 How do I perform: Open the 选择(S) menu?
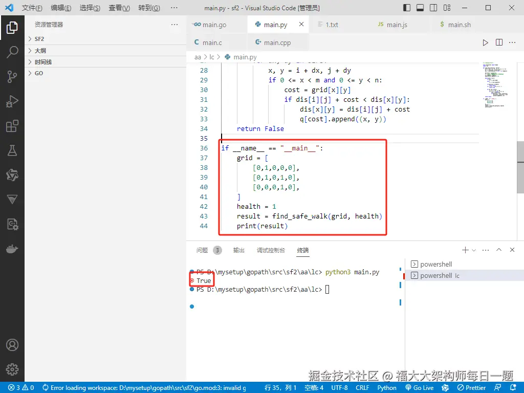(x=90, y=8)
